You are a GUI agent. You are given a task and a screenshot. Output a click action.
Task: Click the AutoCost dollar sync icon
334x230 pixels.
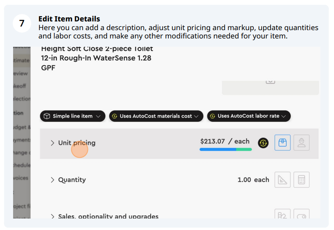(x=263, y=143)
